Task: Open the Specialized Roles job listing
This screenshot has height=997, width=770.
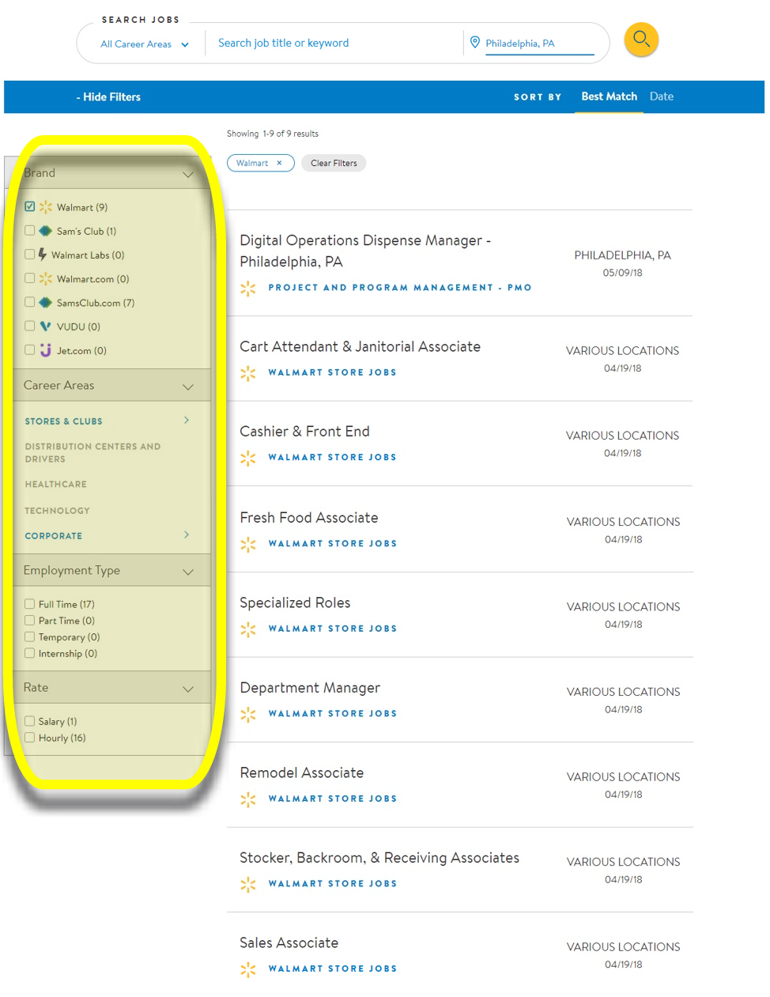Action: tap(295, 602)
